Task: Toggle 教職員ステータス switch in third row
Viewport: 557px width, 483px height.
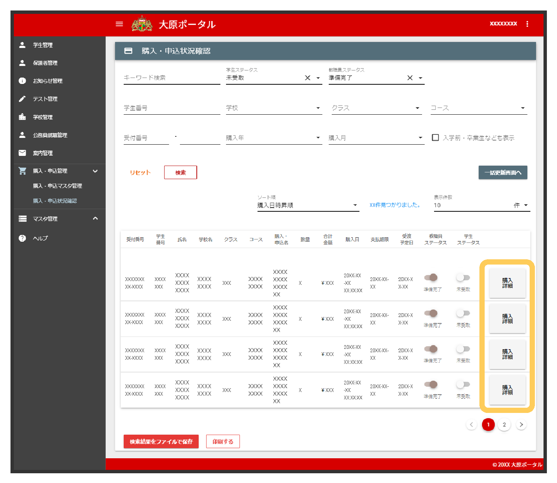Action: click(431, 349)
